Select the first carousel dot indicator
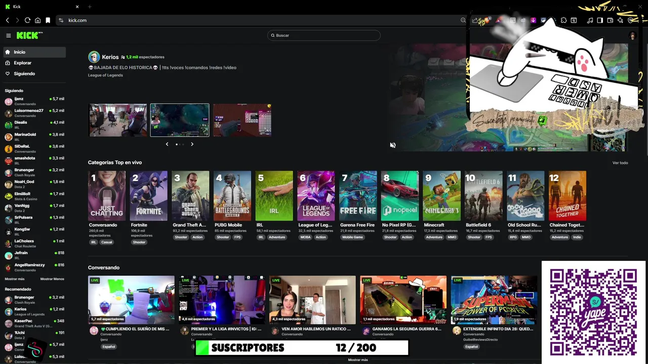This screenshot has width=648, height=364. (x=176, y=145)
